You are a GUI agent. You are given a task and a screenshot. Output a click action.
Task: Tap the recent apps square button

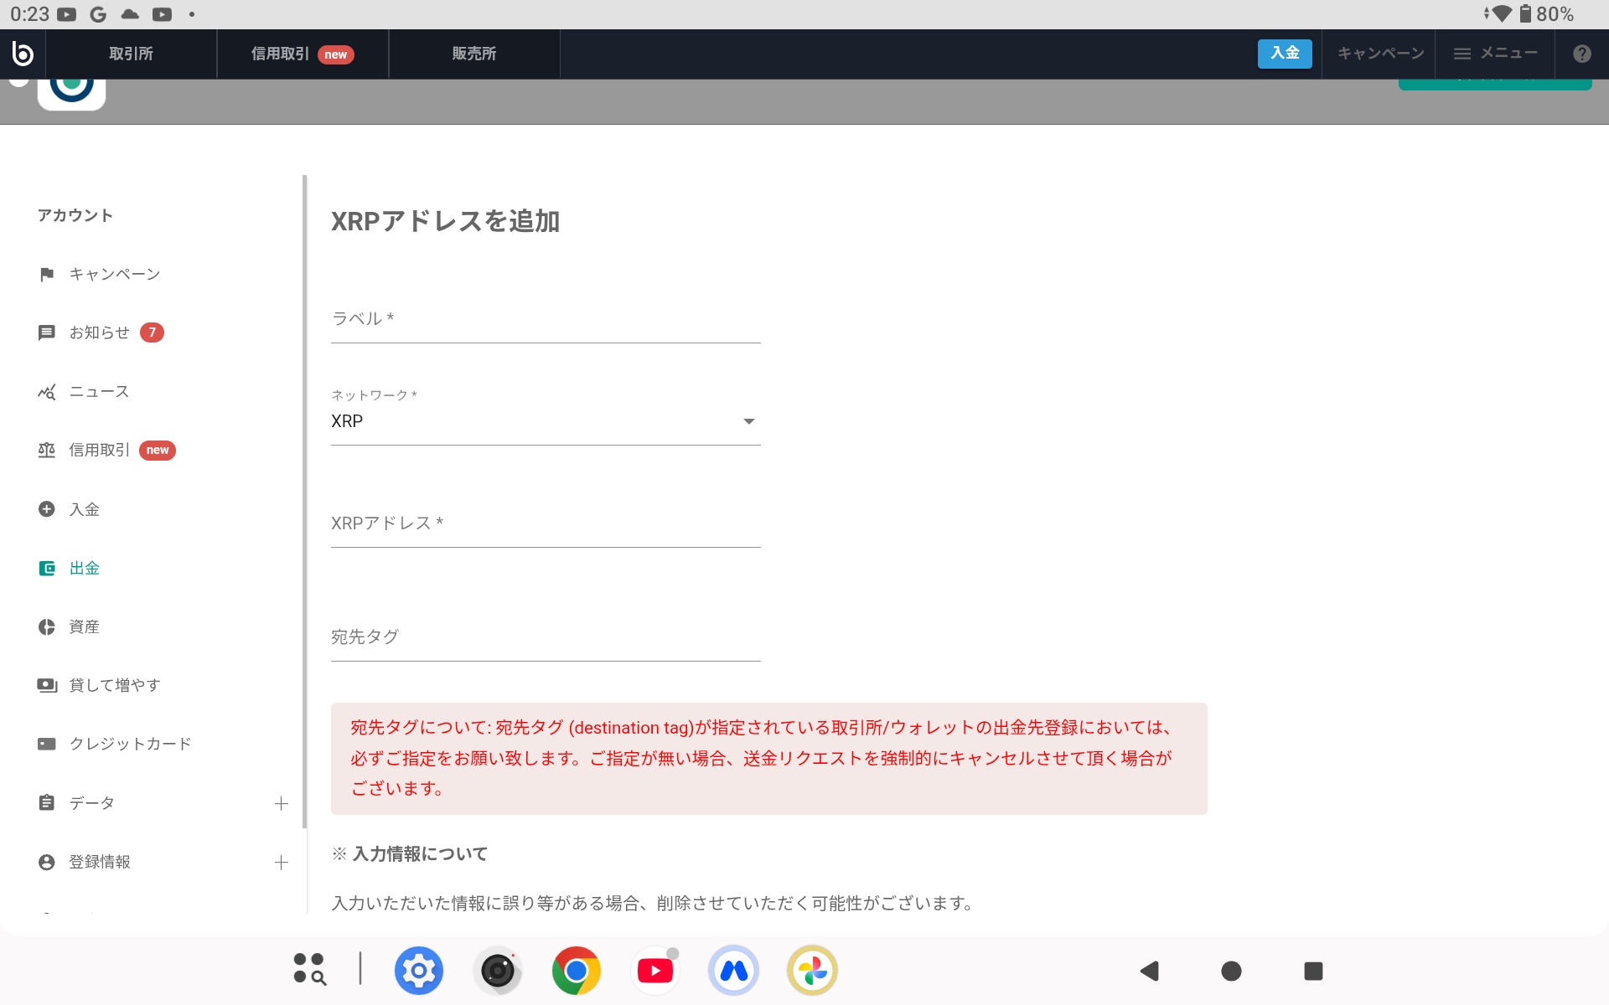pos(1313,971)
